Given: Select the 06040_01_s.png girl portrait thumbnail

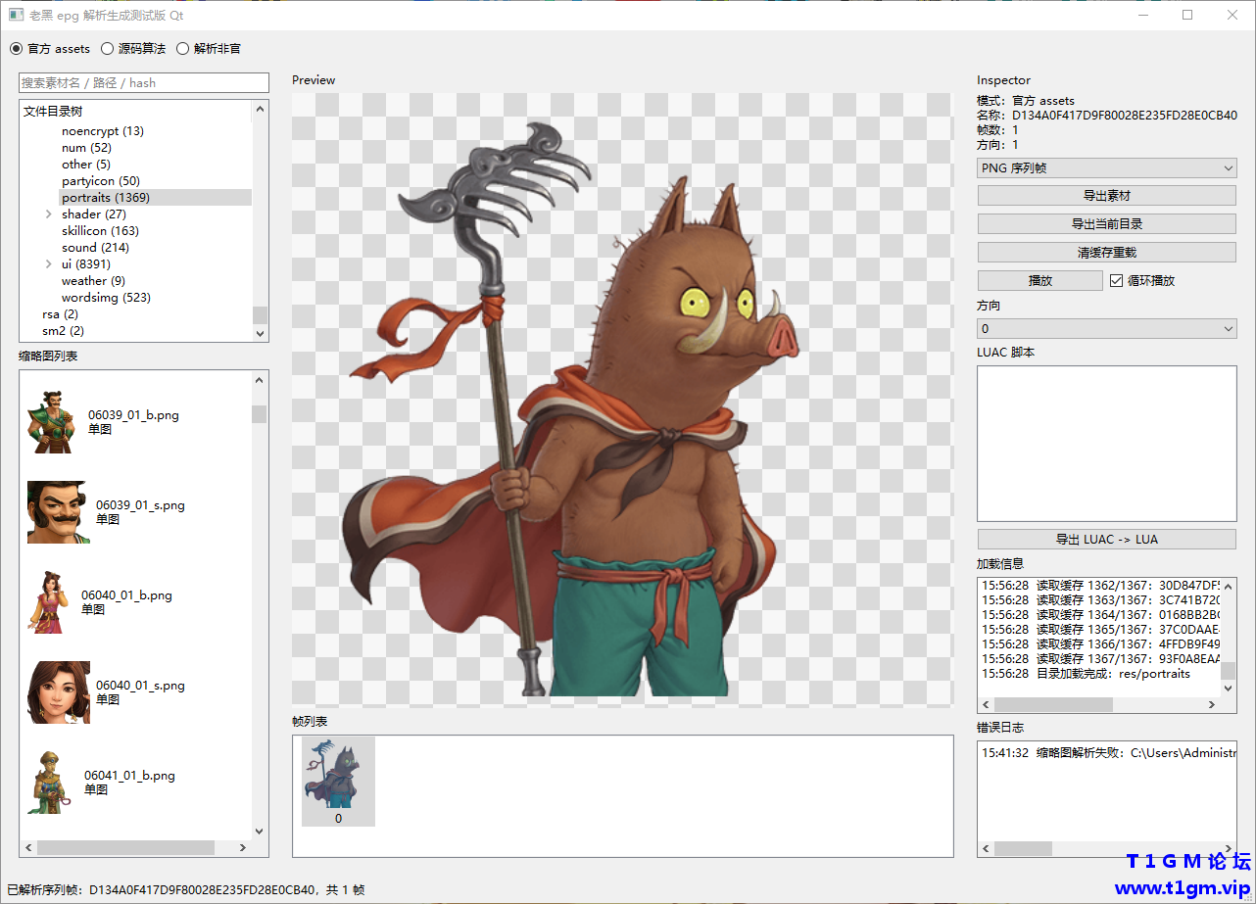Looking at the screenshot, I should (106, 692).
